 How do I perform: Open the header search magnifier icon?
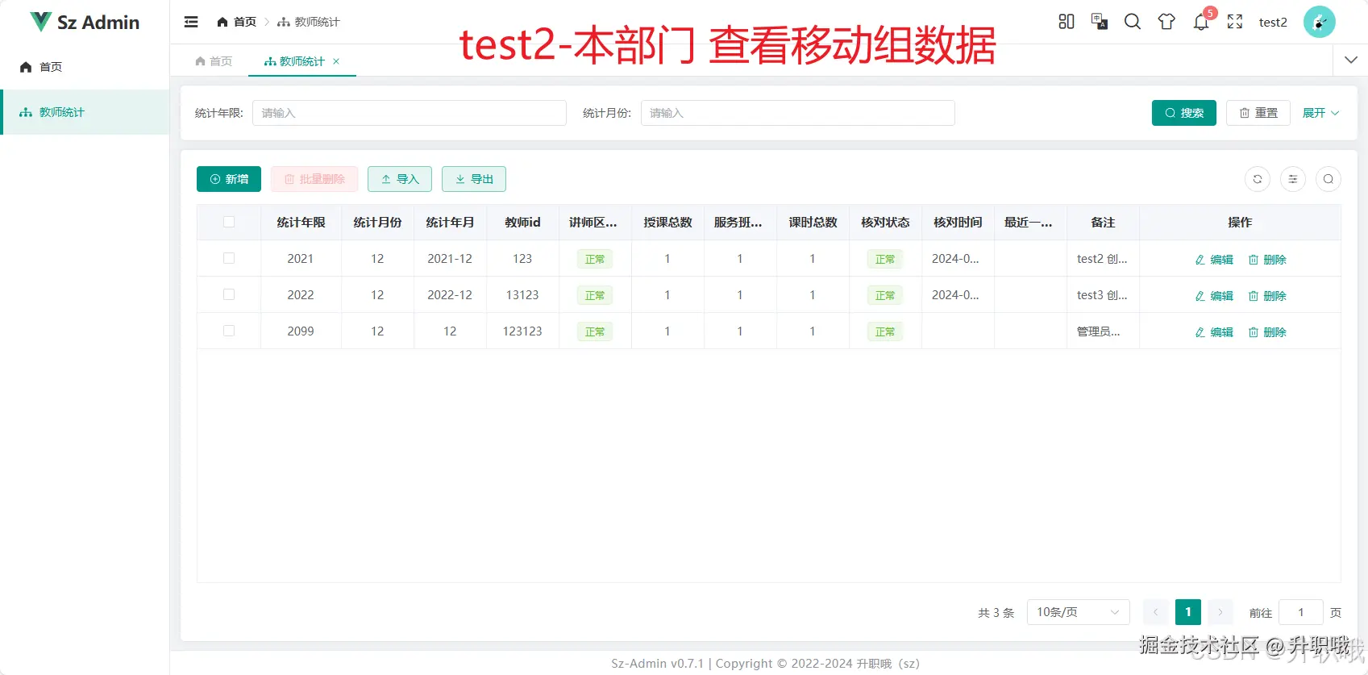click(x=1133, y=22)
